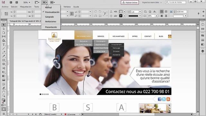Open the Pages panel icon

coord(202,24)
